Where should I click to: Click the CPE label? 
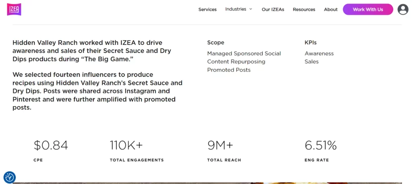(38, 160)
